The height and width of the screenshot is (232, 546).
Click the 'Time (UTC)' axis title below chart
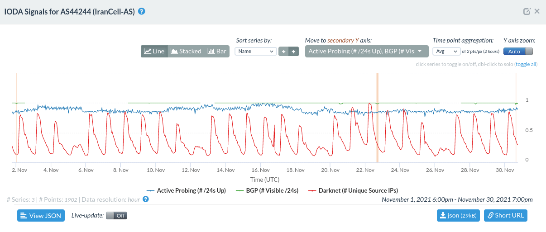[266, 180]
